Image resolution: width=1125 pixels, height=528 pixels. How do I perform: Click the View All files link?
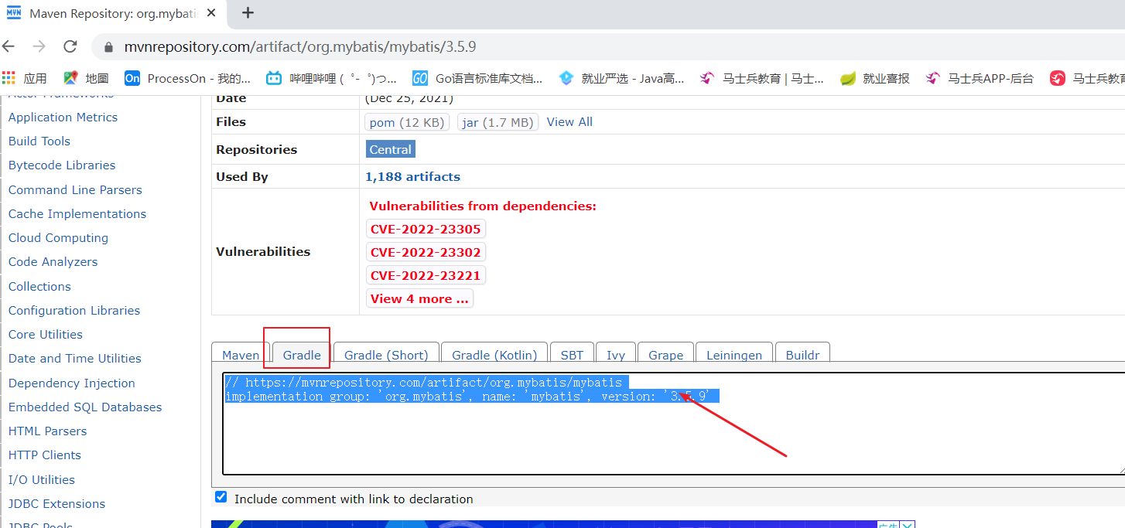click(x=569, y=122)
